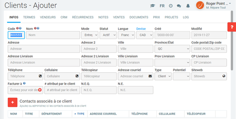Click the graduation cap training icon

coord(153,6)
